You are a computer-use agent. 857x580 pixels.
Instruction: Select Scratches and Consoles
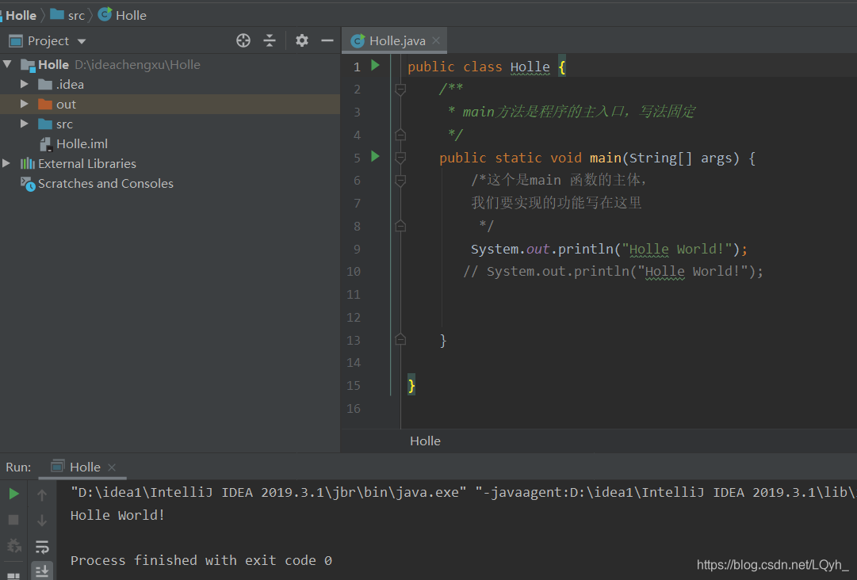pyautogui.click(x=105, y=184)
